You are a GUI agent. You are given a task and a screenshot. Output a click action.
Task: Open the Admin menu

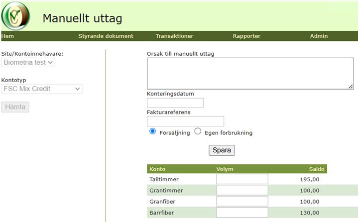click(x=319, y=36)
